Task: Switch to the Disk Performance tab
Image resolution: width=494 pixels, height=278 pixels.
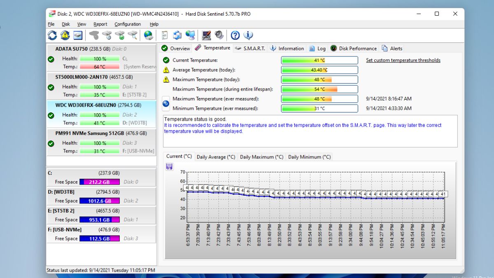Action: 354,49
